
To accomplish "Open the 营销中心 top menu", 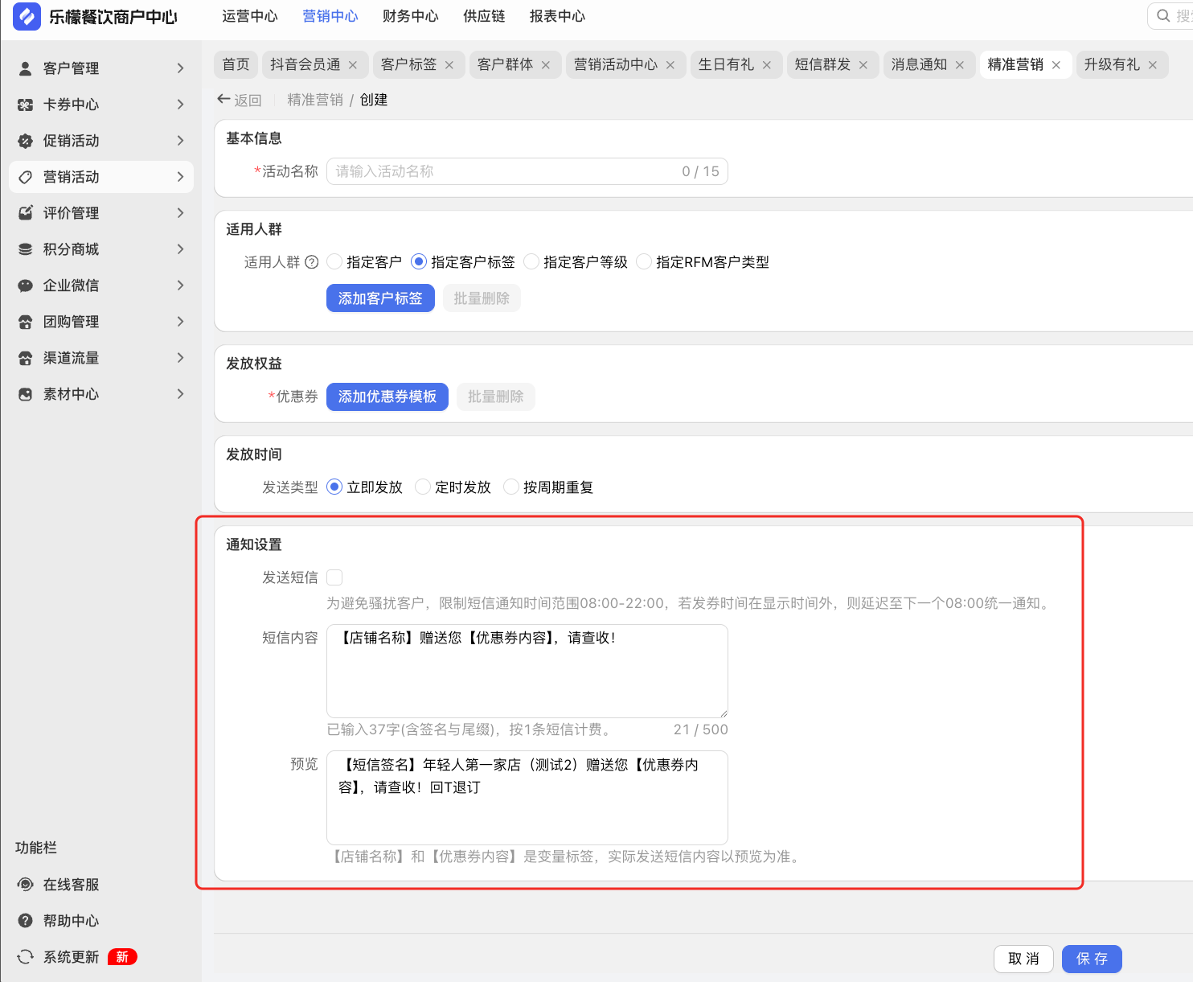I will tap(330, 16).
